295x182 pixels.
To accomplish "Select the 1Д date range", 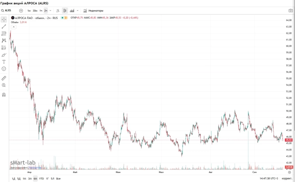I will [14, 178].
